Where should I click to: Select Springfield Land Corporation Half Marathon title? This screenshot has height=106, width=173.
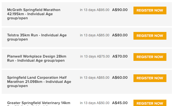[39, 82]
